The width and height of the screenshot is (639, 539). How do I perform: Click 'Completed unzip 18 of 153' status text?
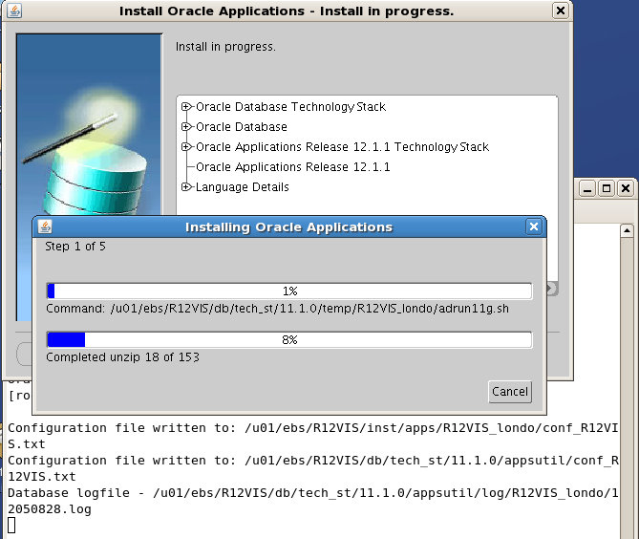122,357
